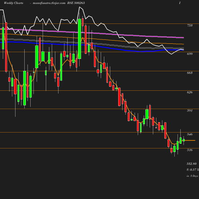Click the 'in 5 Days' text
This screenshot has height=199, width=199.
[192, 176]
